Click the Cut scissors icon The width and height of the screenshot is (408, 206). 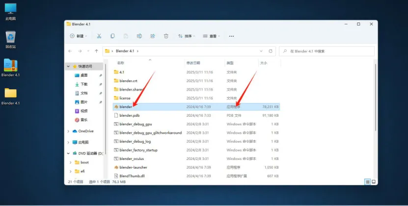click(x=99, y=36)
